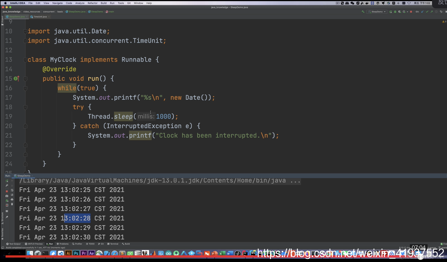Open the Terminal tool window
Screen dimensions: 447x262
click(113, 244)
